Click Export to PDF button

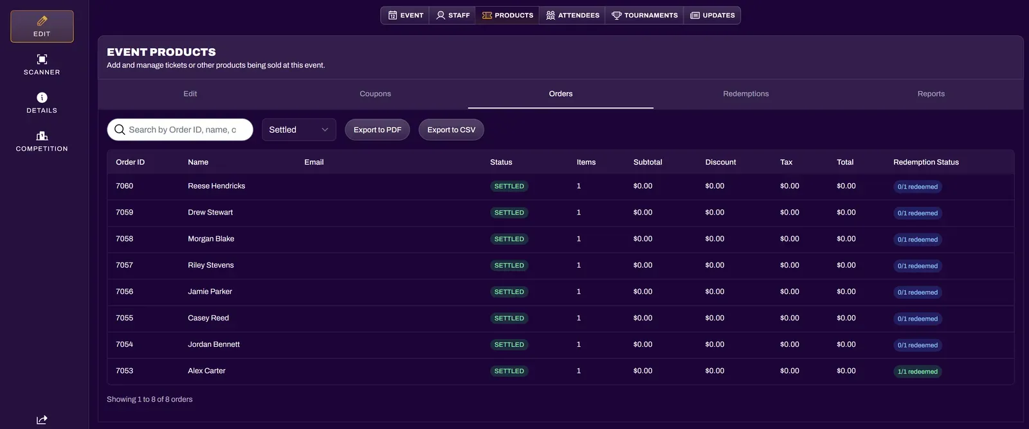(378, 130)
